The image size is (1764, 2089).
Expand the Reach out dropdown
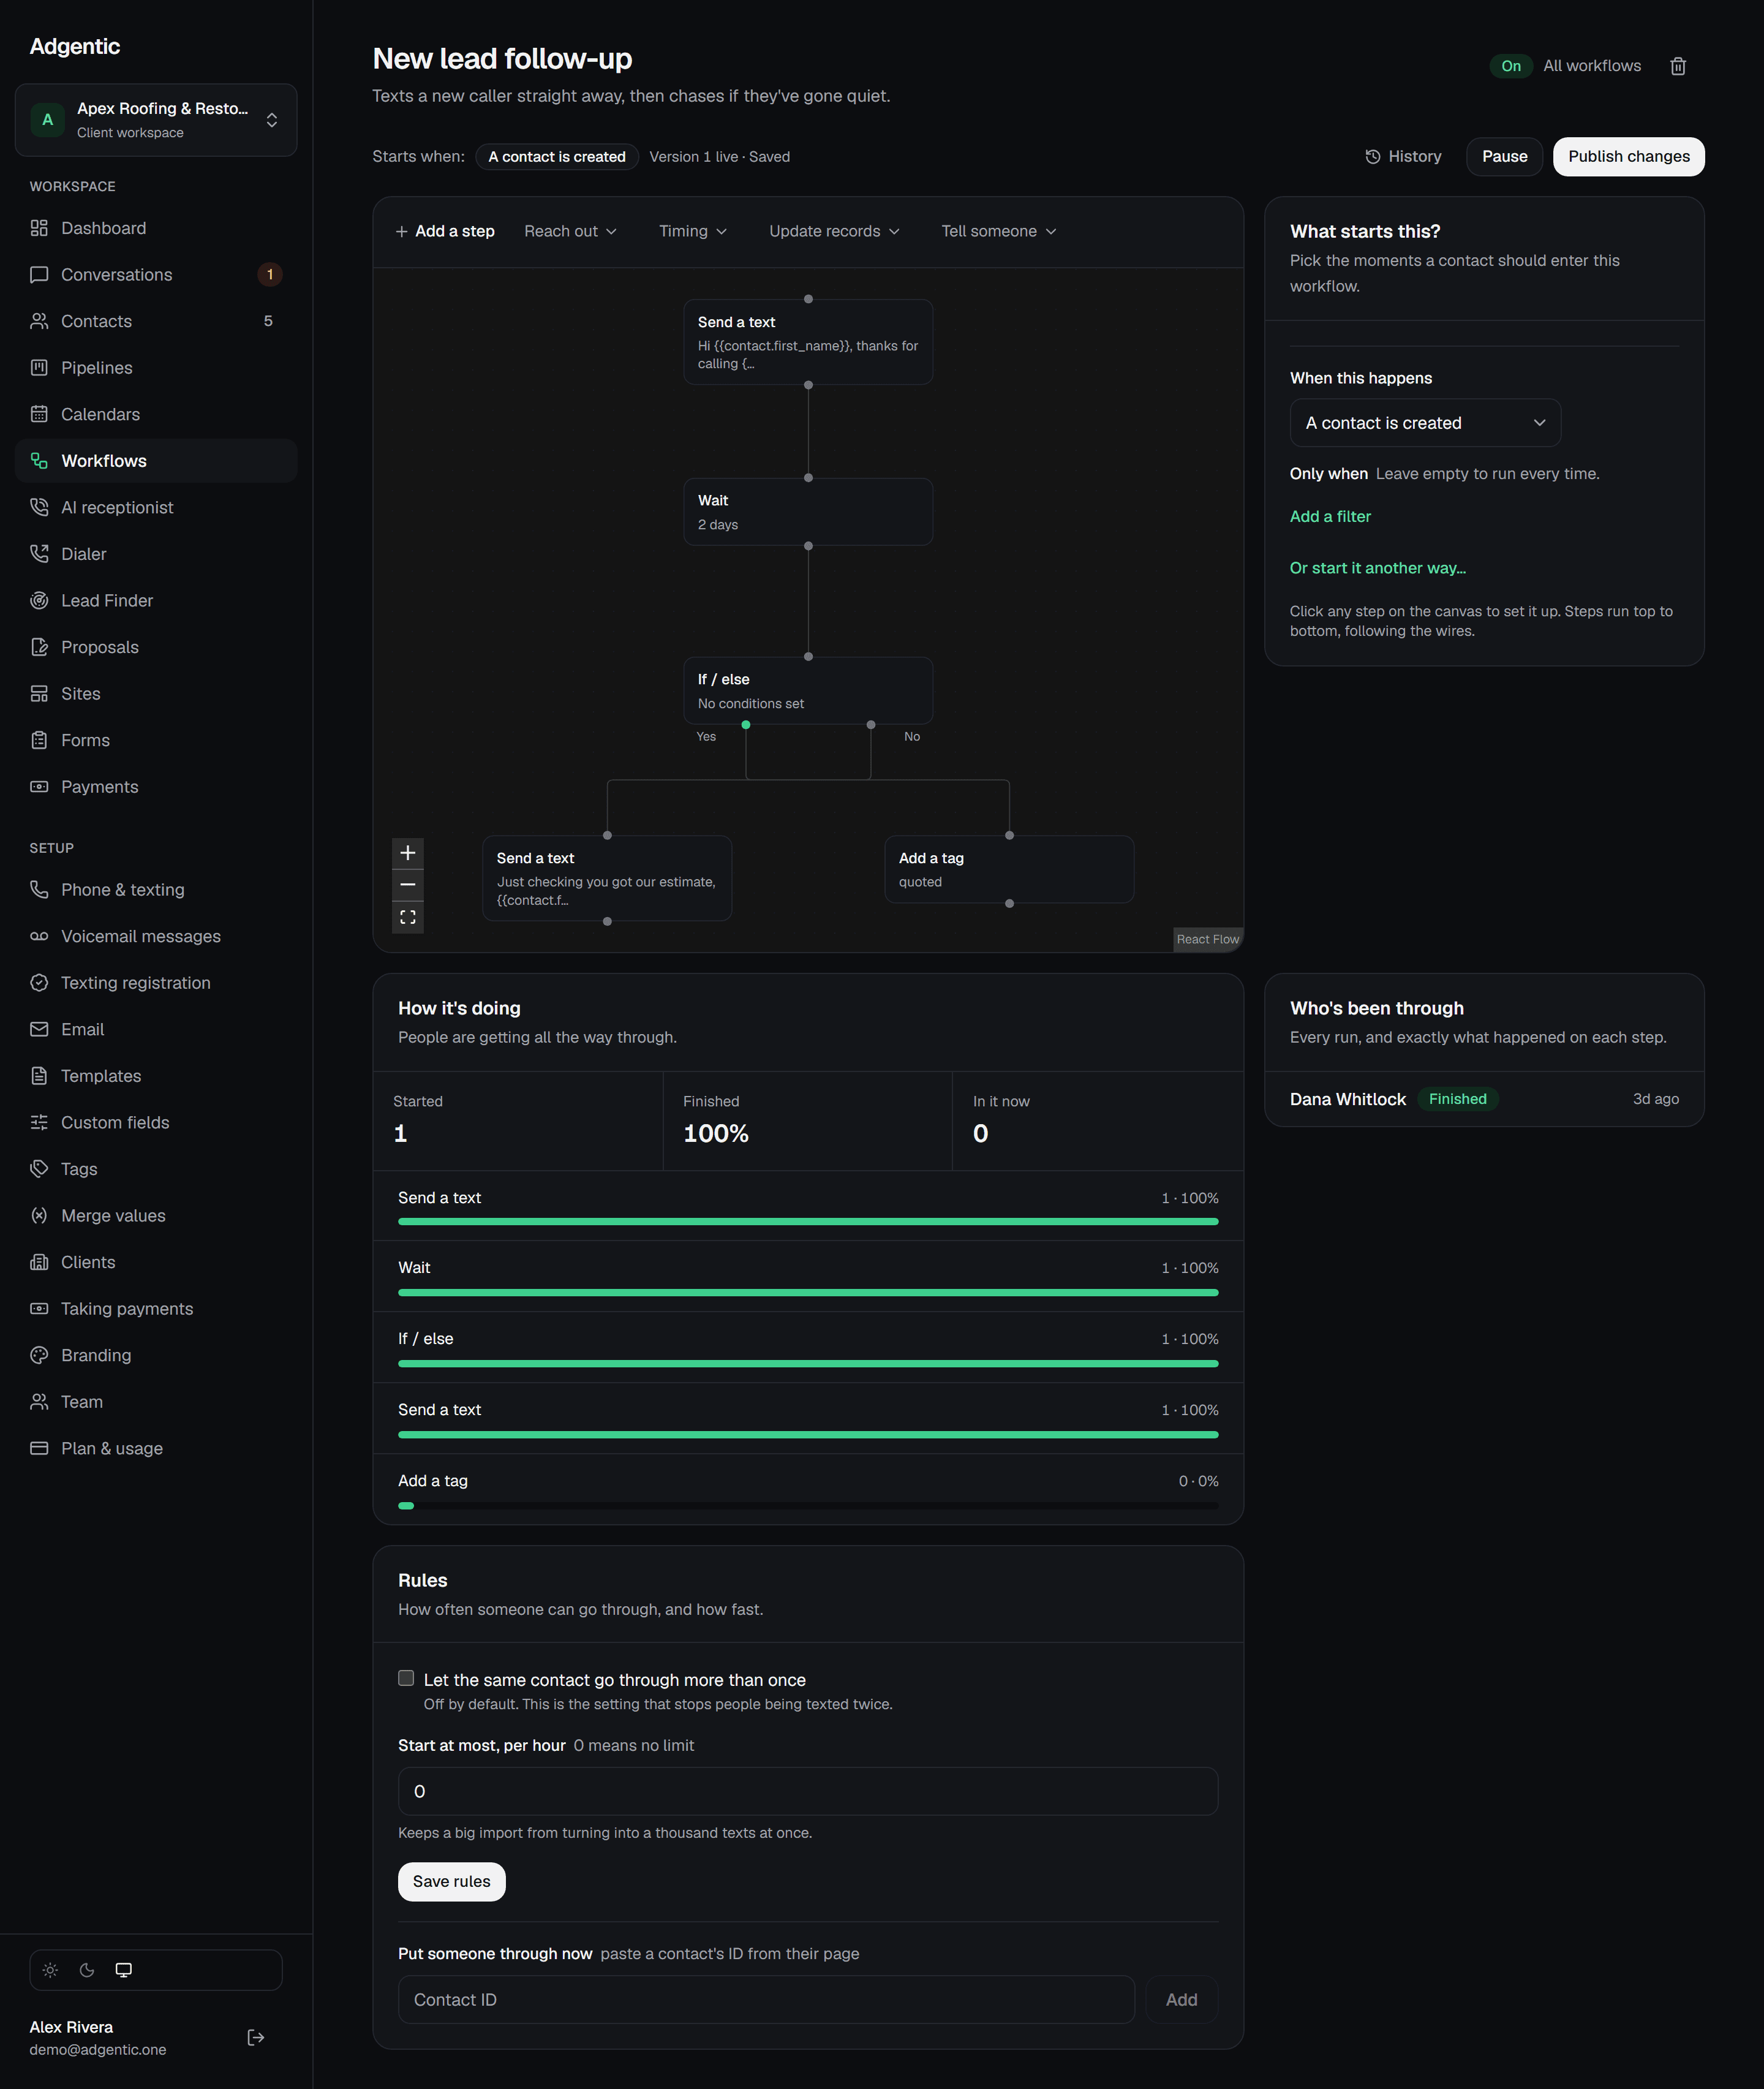click(570, 232)
